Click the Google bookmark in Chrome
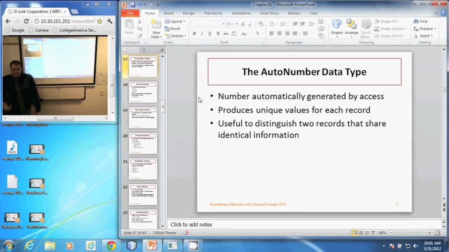449x252 pixels. pos(14,30)
